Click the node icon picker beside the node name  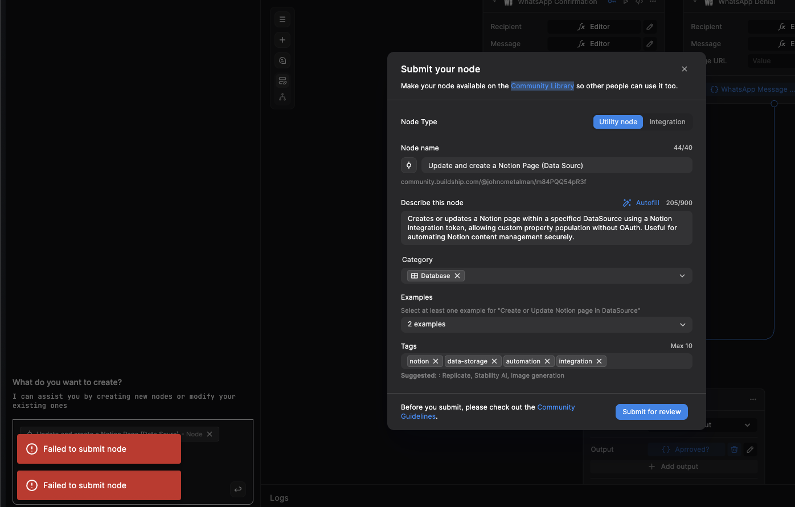[x=409, y=166]
